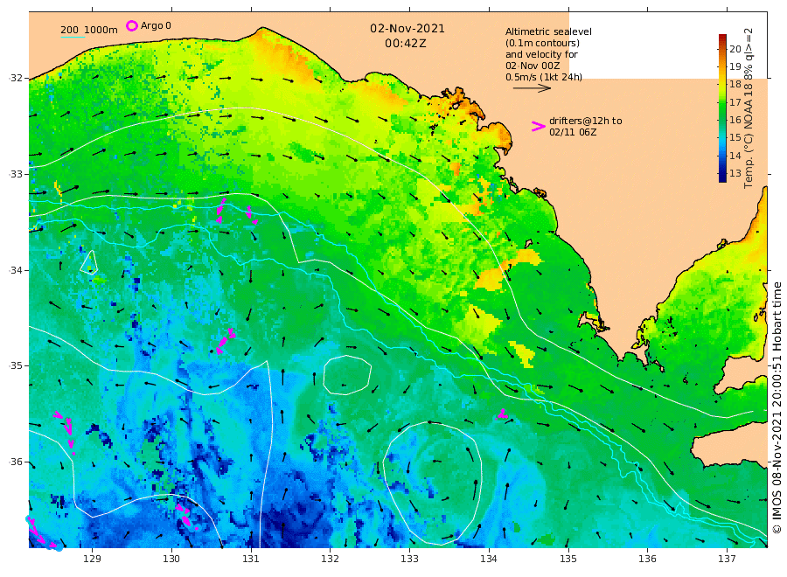The width and height of the screenshot is (787, 577).
Task: Click the colorbar tick label 16
Action: (x=735, y=120)
